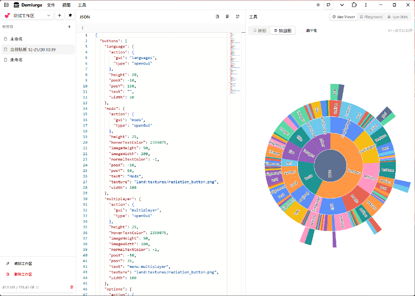Select the 旭日图 sunburst view
This screenshot has height=296, width=415.
click(x=283, y=31)
